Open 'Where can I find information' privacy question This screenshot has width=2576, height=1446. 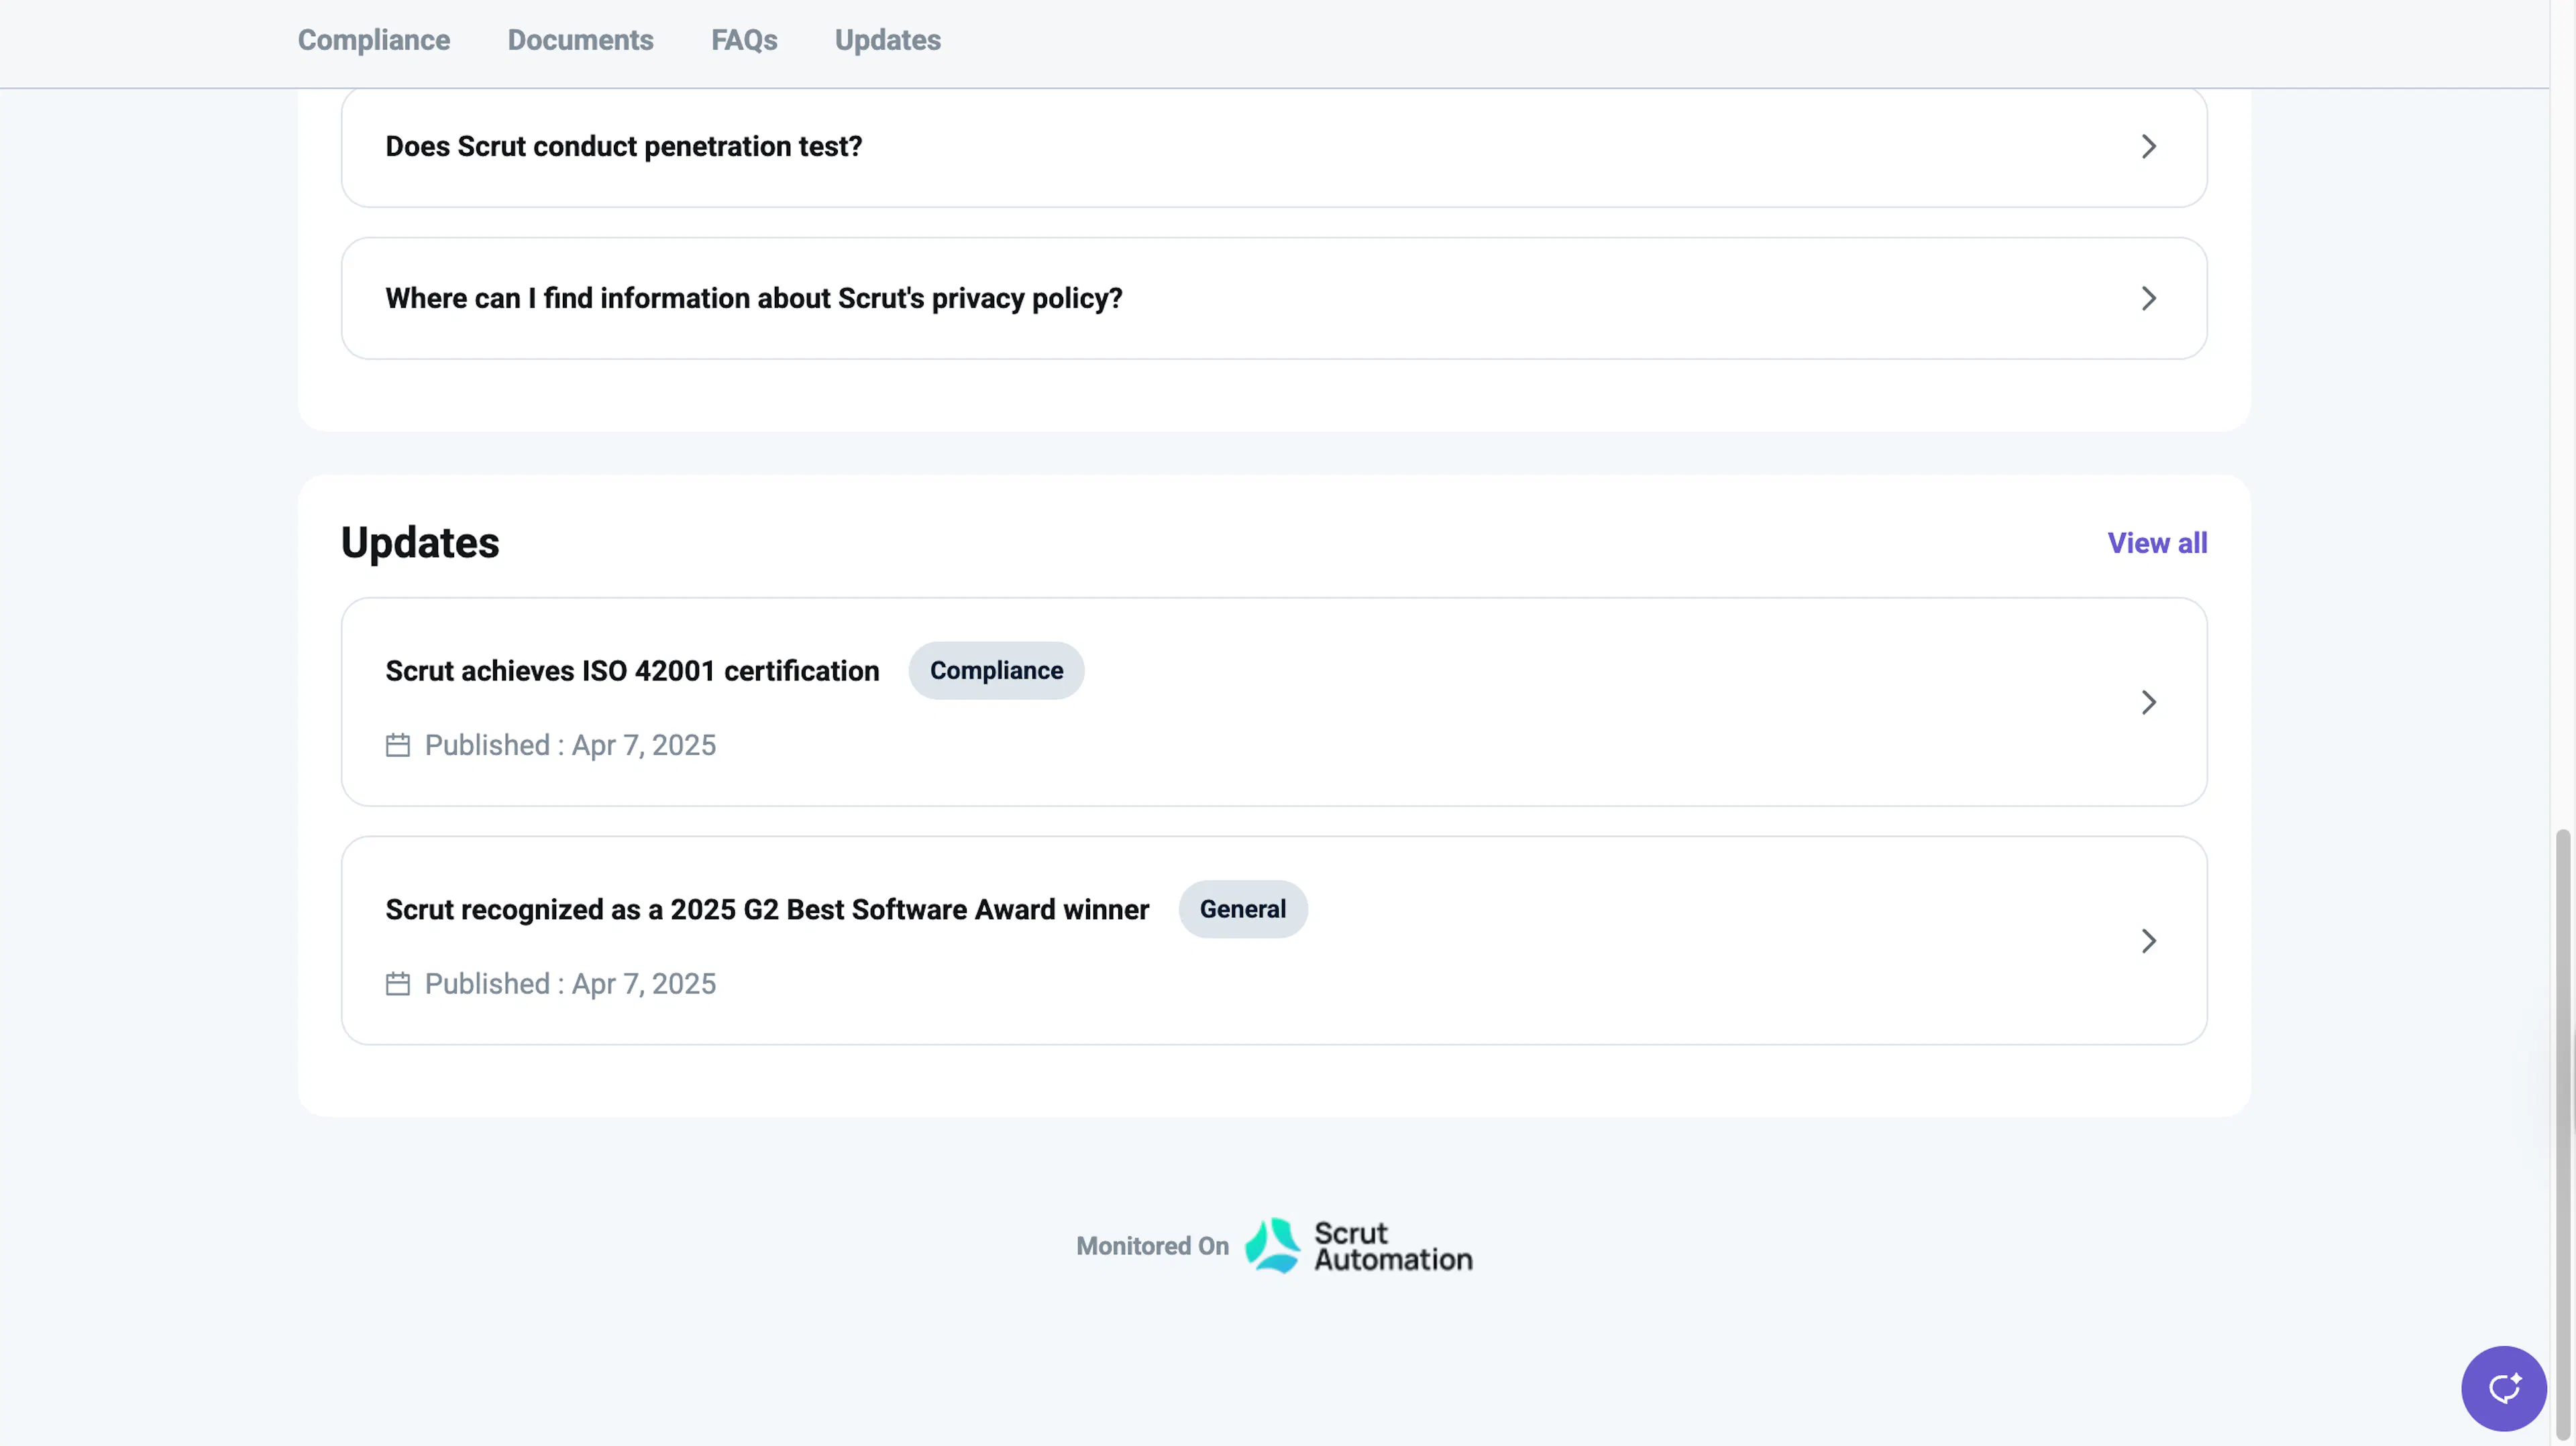tap(1274, 299)
